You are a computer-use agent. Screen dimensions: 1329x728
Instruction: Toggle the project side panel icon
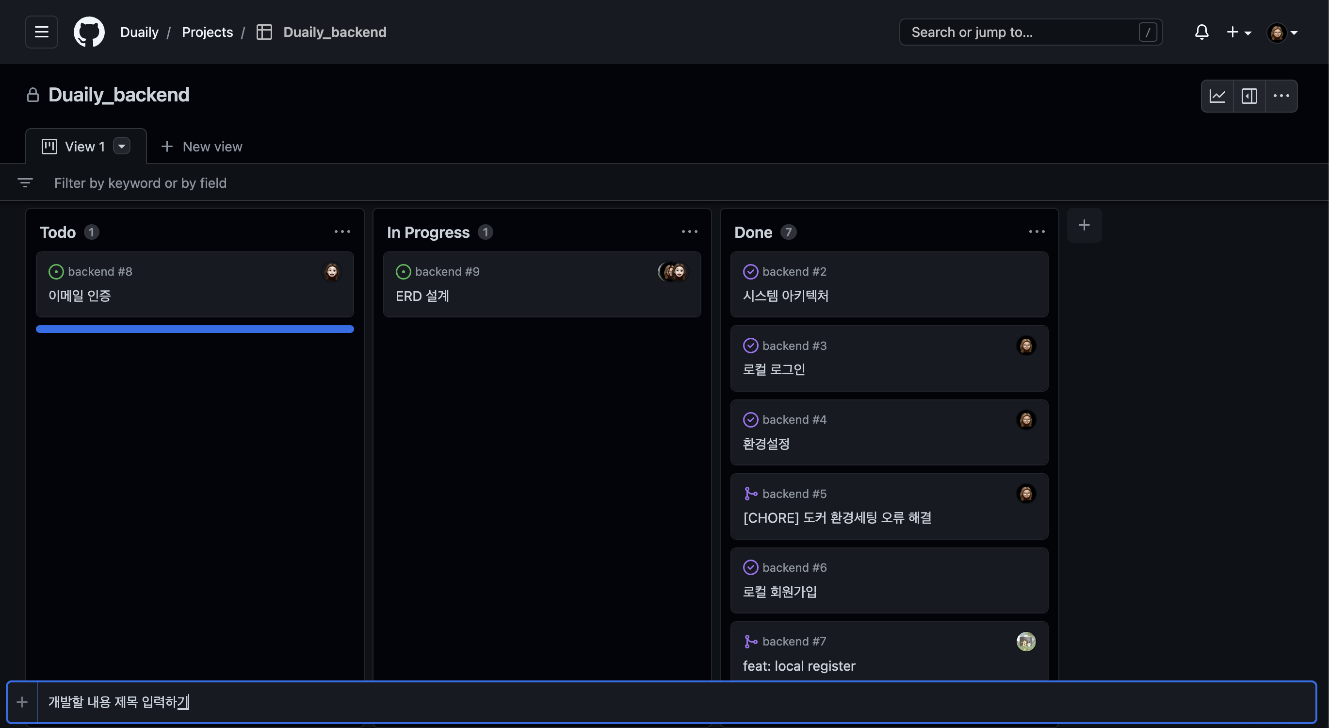pos(1249,96)
